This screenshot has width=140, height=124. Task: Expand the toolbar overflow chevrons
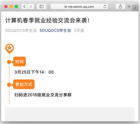pos(129,6)
